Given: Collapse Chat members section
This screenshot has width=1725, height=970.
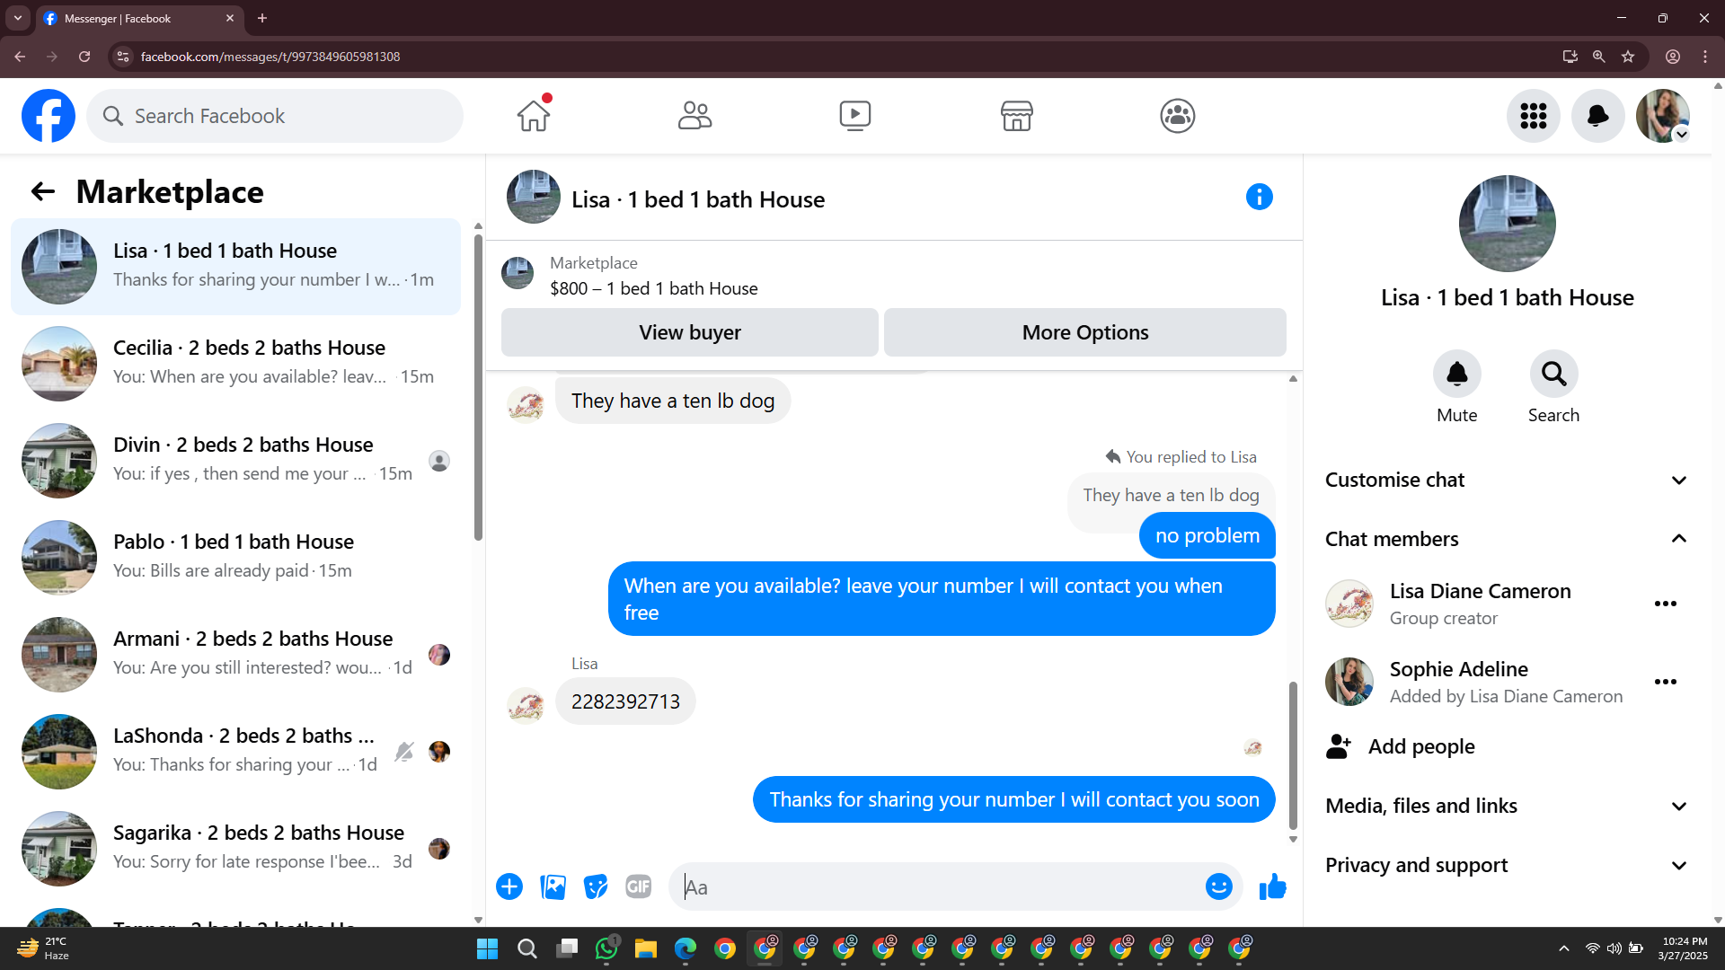Looking at the screenshot, I should [1507, 539].
